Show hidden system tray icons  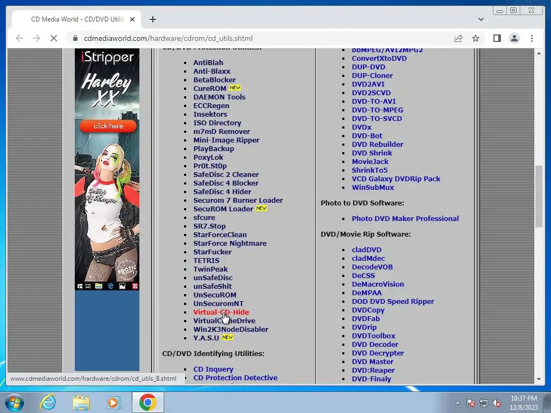(x=457, y=403)
